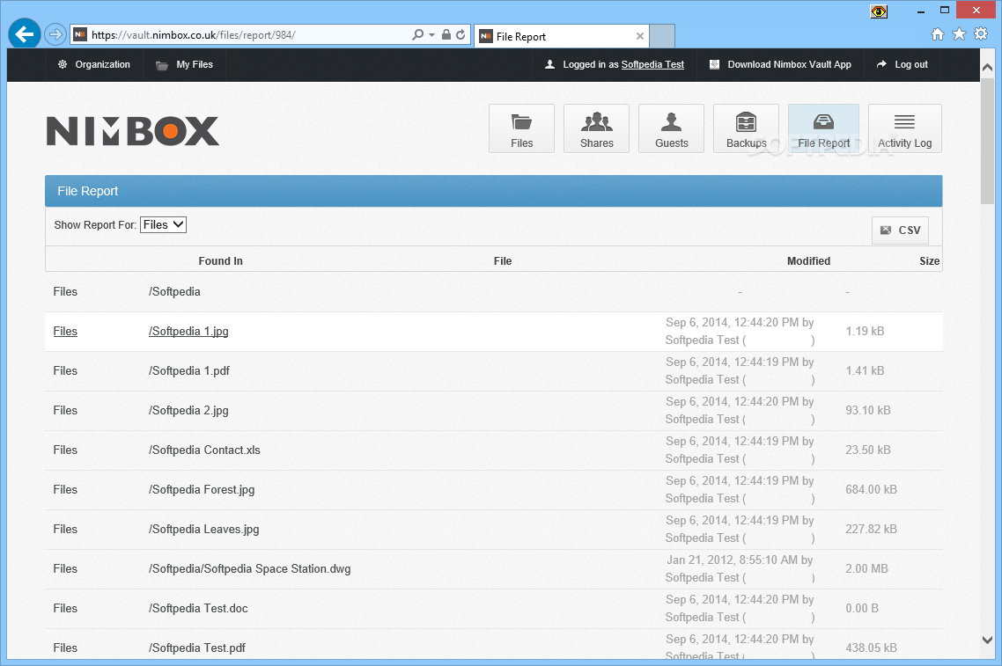Open the Guests section button
Viewport: 1002px width, 666px height.
[x=671, y=128]
